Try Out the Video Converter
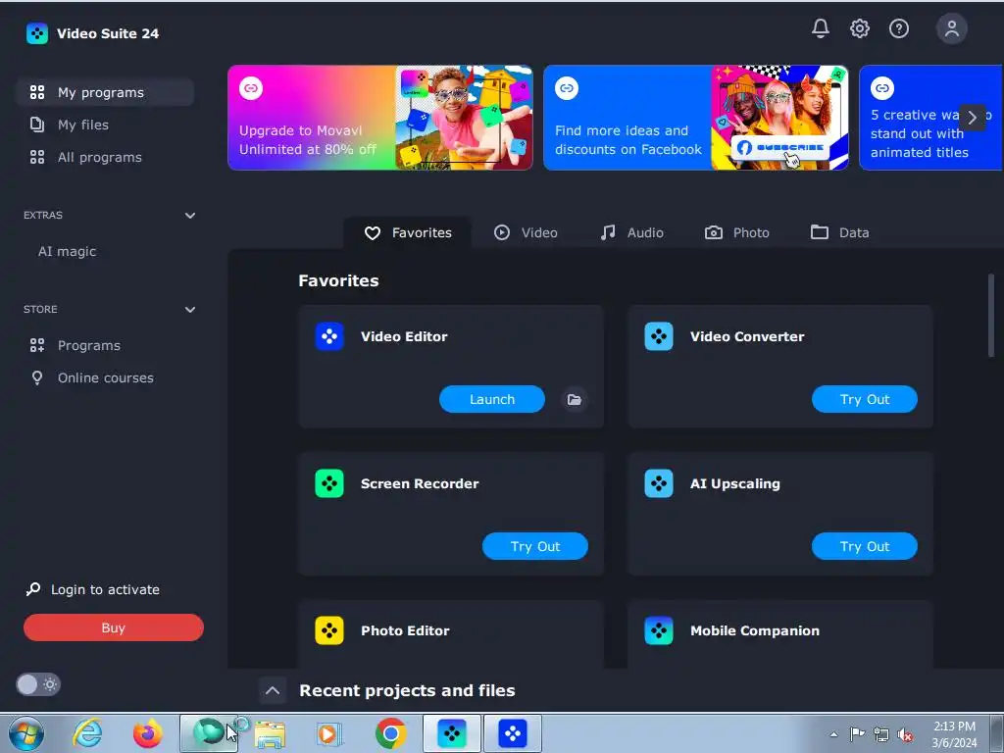This screenshot has width=1004, height=753. tap(865, 399)
